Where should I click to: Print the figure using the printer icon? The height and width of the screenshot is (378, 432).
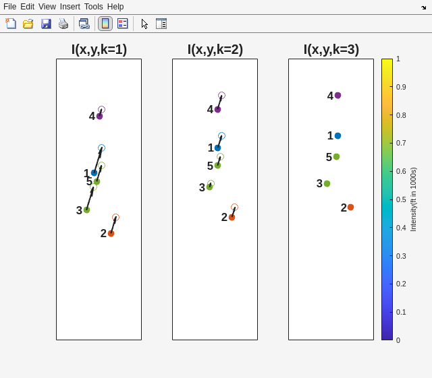point(63,24)
